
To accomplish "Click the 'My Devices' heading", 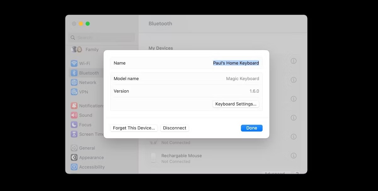I will [161, 48].
